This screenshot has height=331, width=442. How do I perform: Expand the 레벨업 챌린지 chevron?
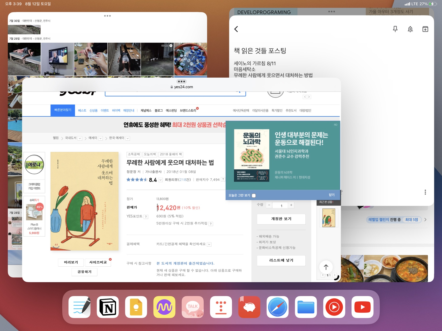(425, 220)
